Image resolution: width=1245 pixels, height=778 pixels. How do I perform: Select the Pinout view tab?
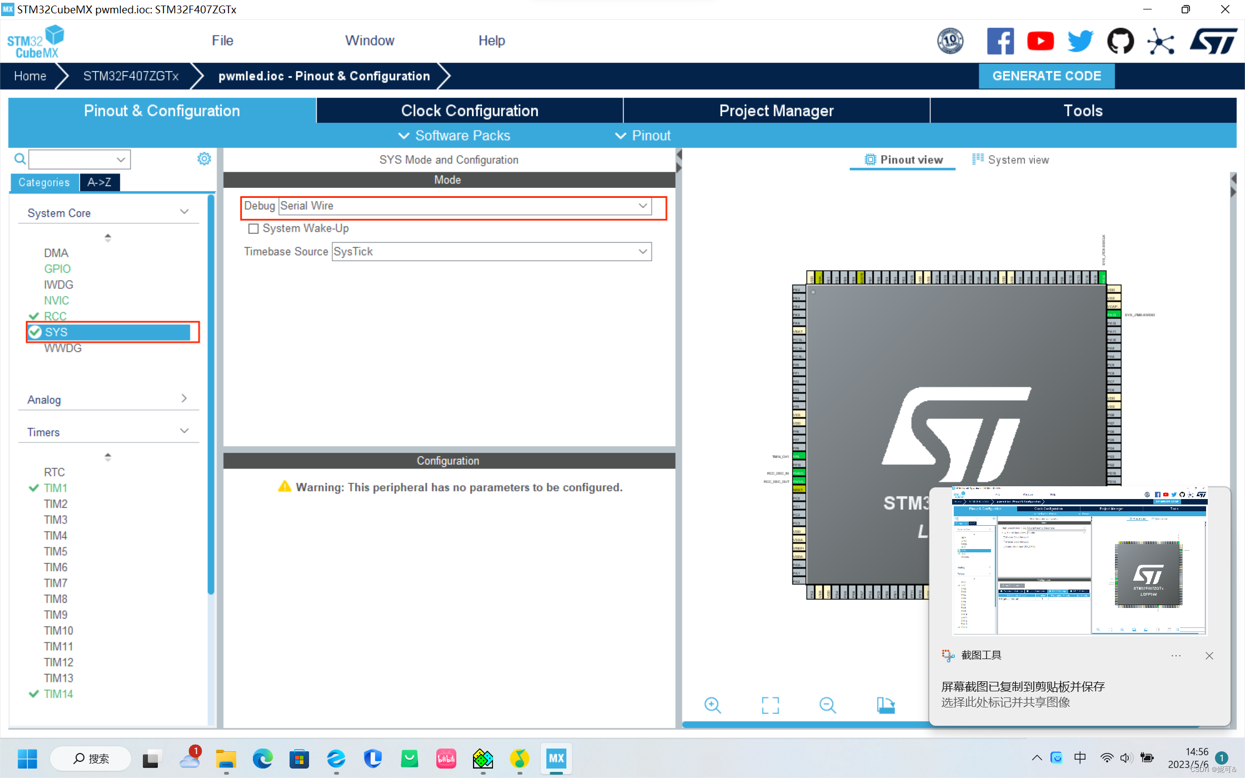tap(904, 160)
